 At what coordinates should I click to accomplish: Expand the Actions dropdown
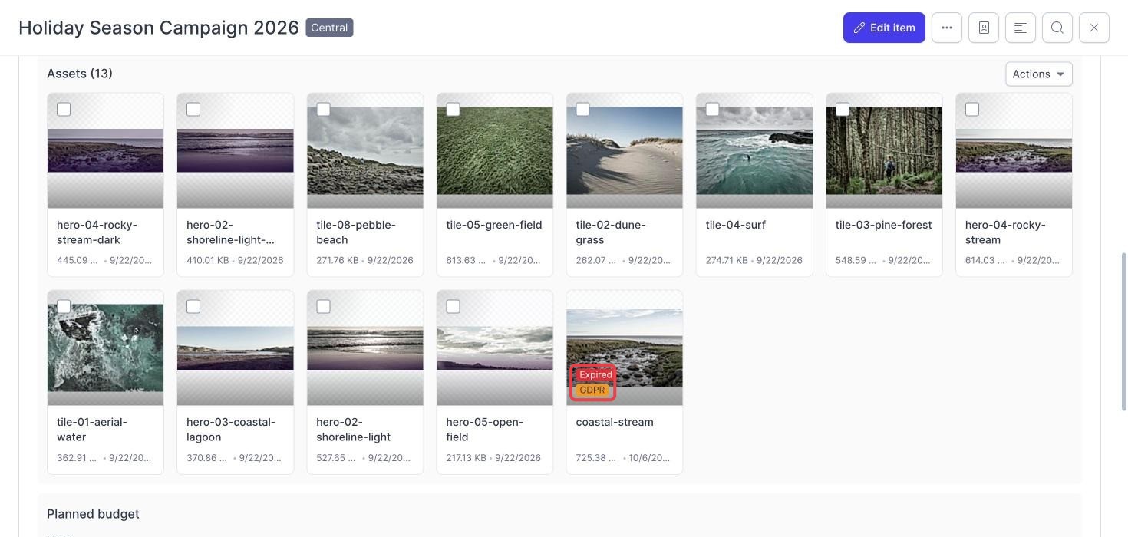tap(1038, 74)
